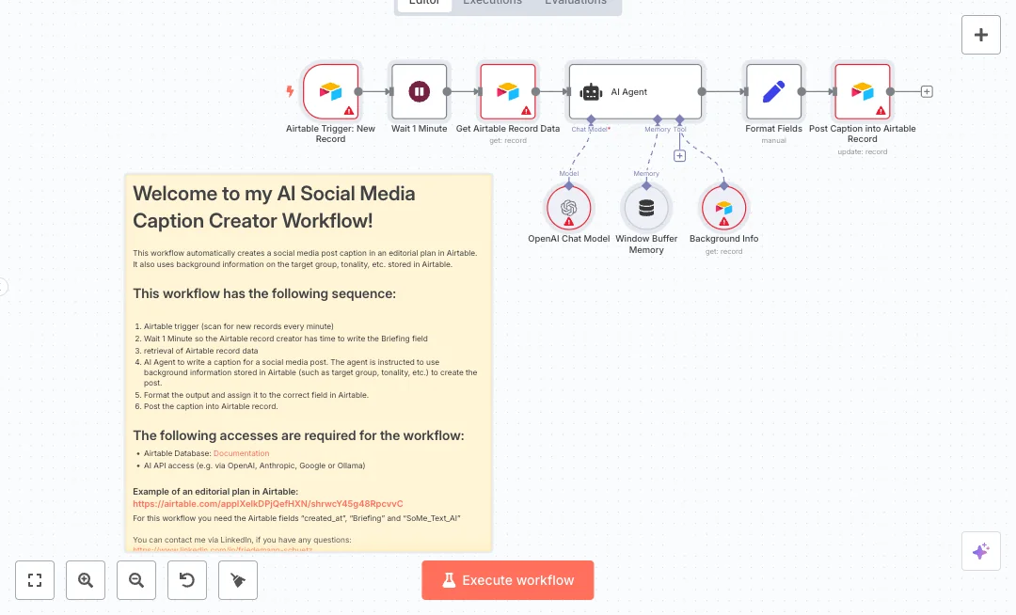Open the Background Info Airtable tool node
This screenshot has height=615, width=1016.
pos(723,208)
